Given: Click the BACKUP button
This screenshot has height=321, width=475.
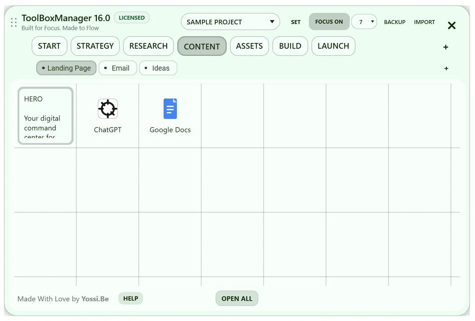Looking at the screenshot, I should tap(395, 22).
